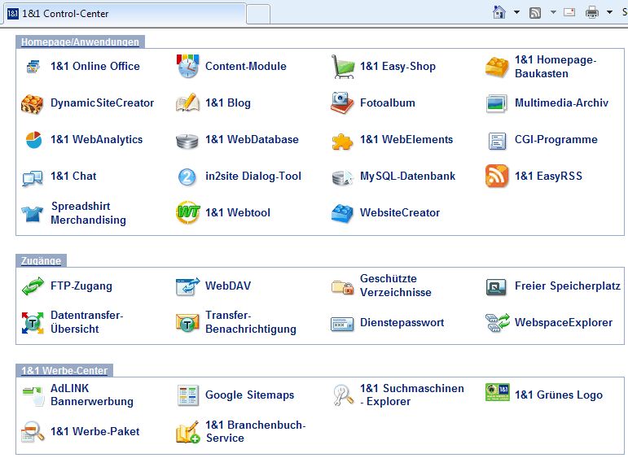Viewport: 628px width, 458px height.
Task: Open the MySQL-Datenbank icon
Action: 342,177
